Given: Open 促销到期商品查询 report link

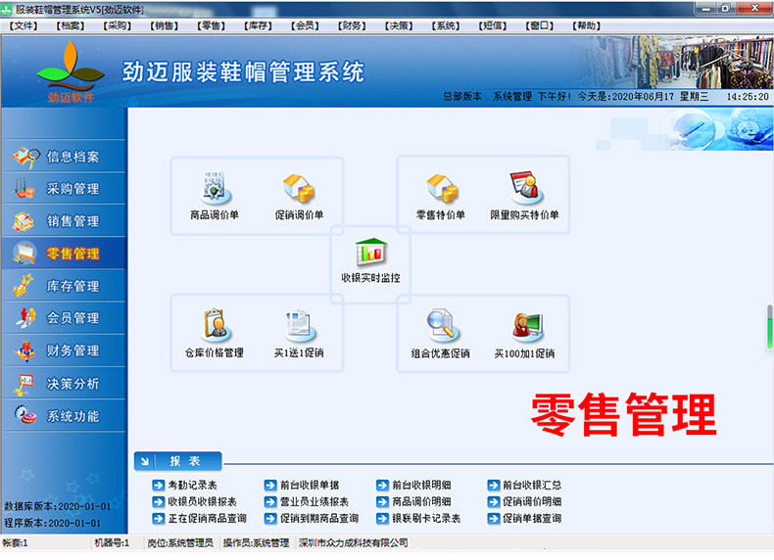Looking at the screenshot, I should coord(319,519).
